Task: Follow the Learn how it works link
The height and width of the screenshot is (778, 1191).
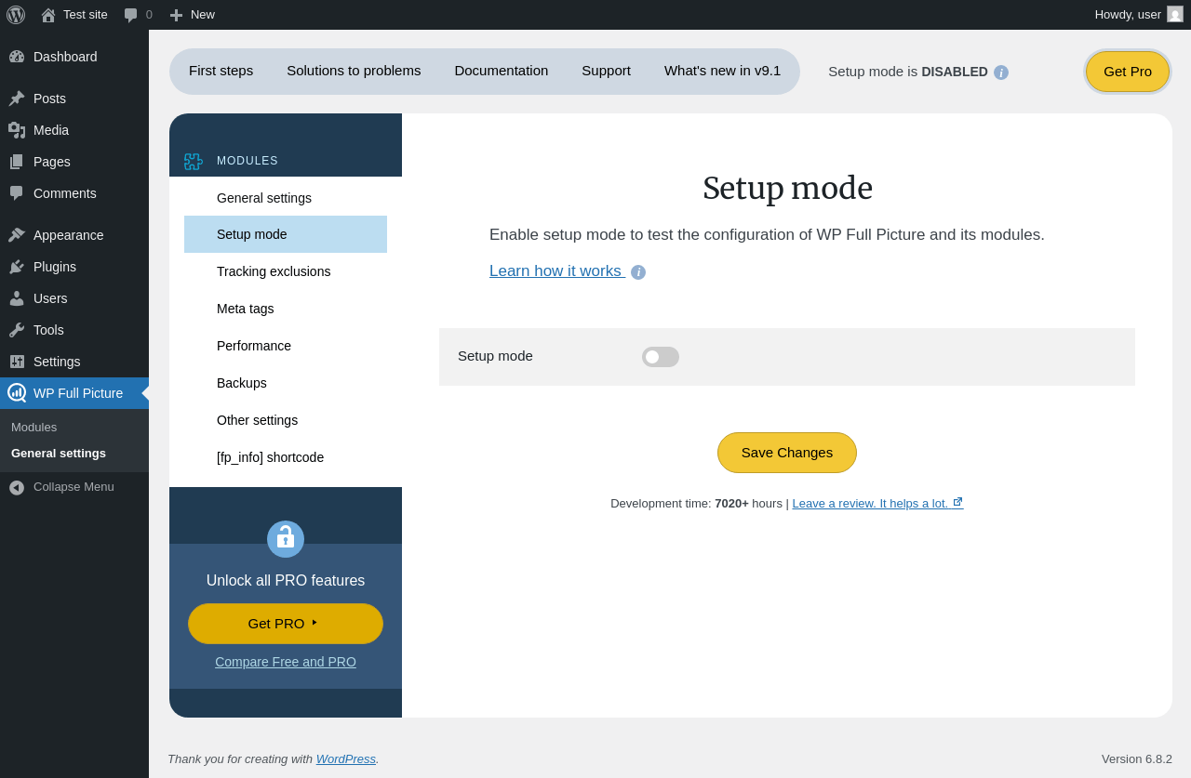Action: point(555,271)
